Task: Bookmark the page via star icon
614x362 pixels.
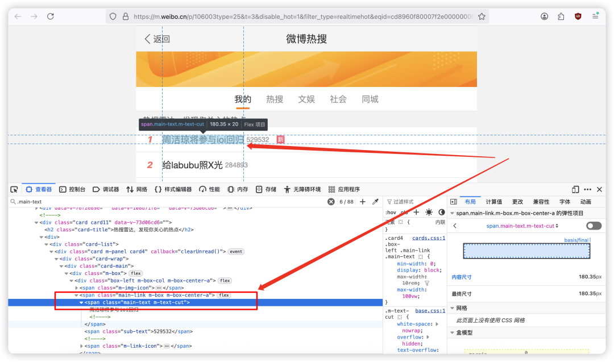Action: tap(482, 16)
